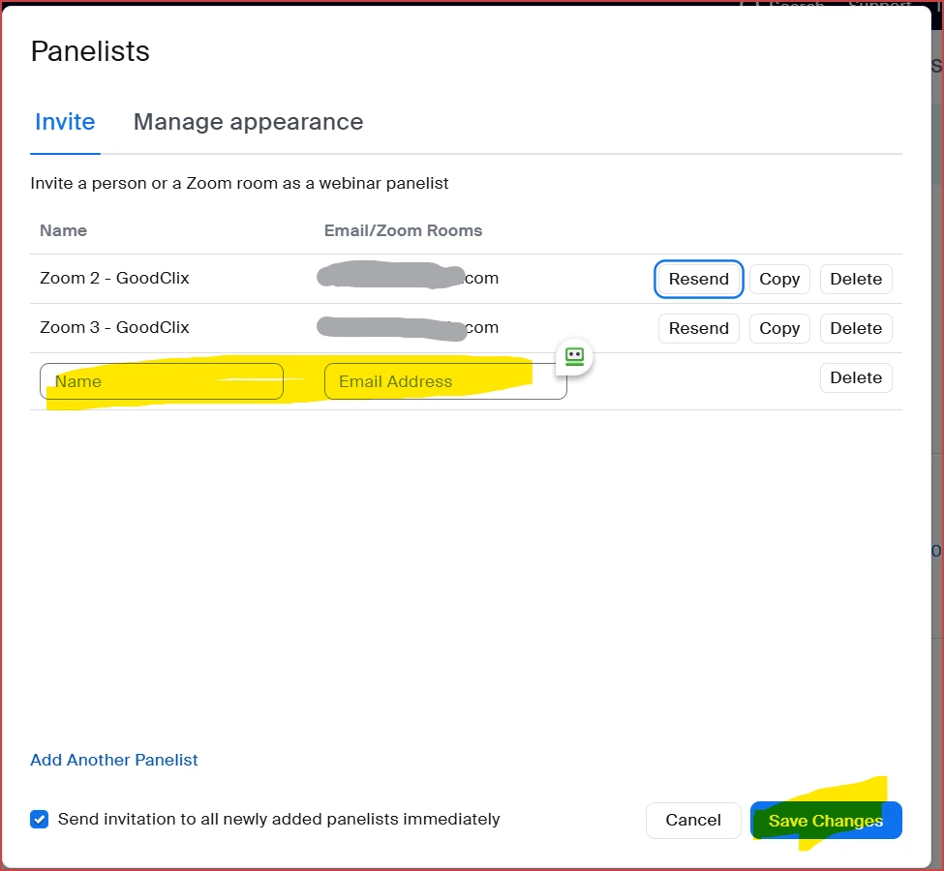Resend invitation to Zoom 2 - GoodClix
This screenshot has width=944, height=871.
click(x=698, y=280)
